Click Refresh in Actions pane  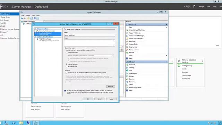tap(131, 52)
